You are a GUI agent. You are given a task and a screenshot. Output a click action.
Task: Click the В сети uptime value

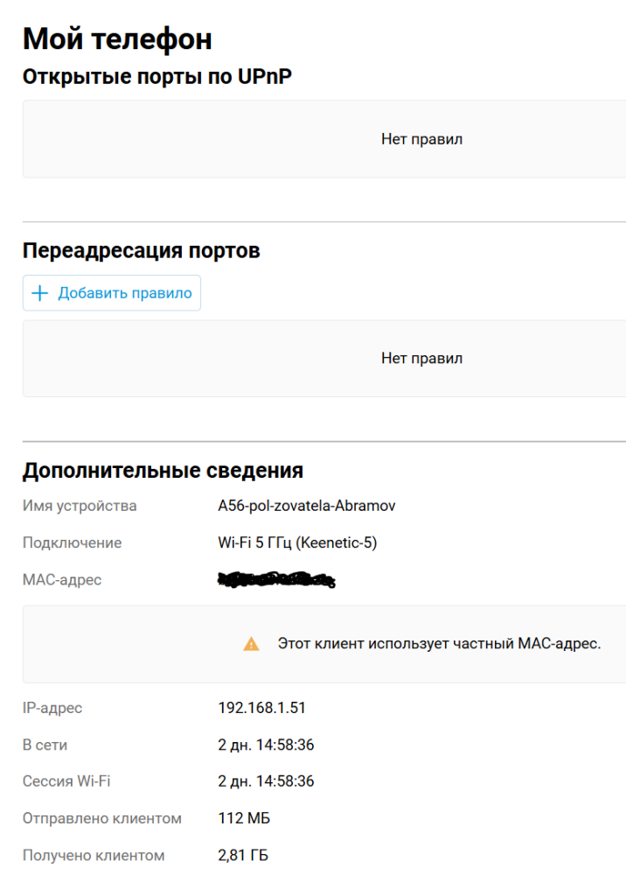pos(266,745)
